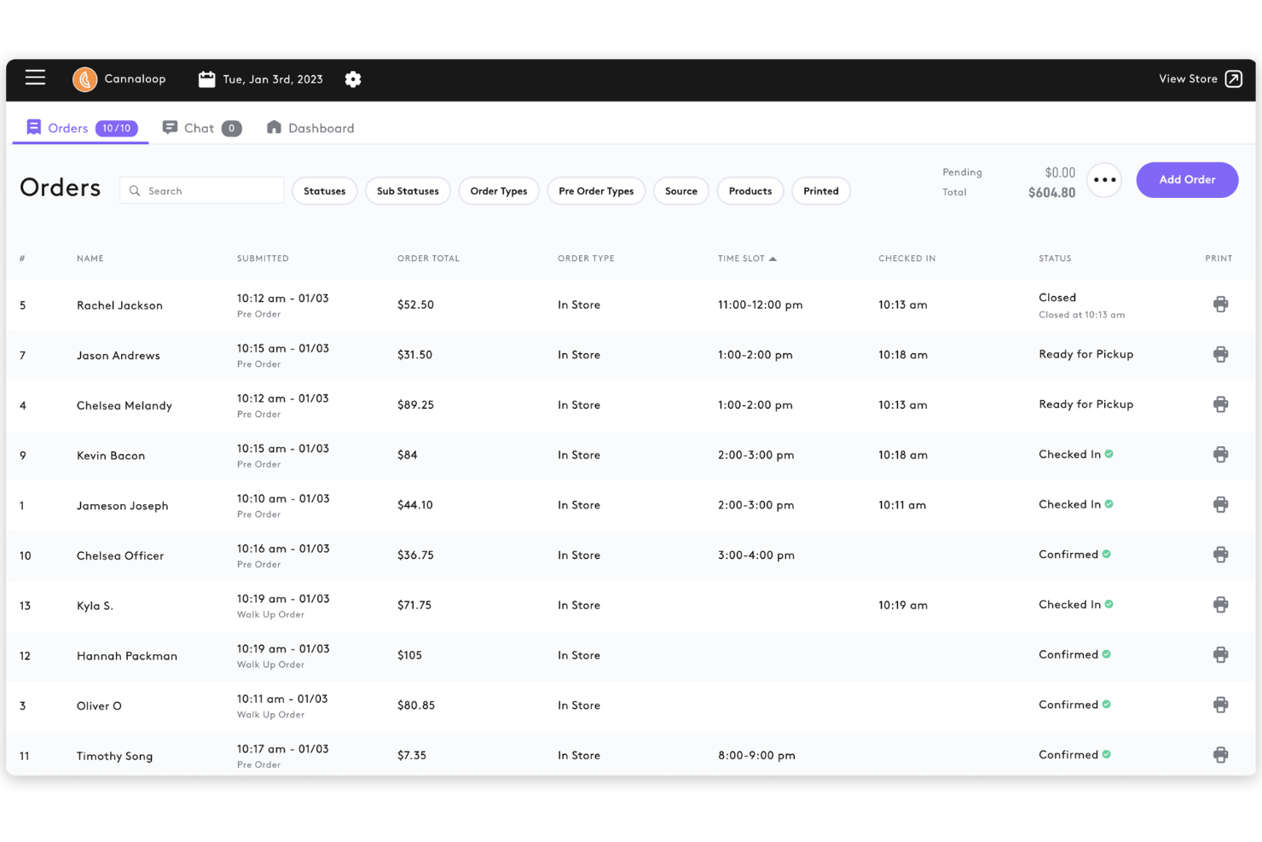This screenshot has height=842, width=1262.
Task: Print Chelsea Officer's order
Action: [x=1220, y=555]
